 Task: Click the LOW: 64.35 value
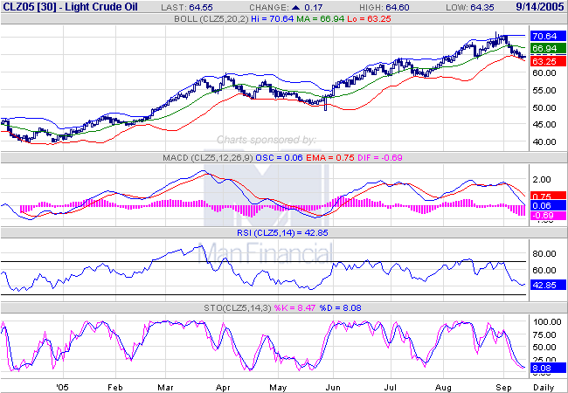(470, 7)
